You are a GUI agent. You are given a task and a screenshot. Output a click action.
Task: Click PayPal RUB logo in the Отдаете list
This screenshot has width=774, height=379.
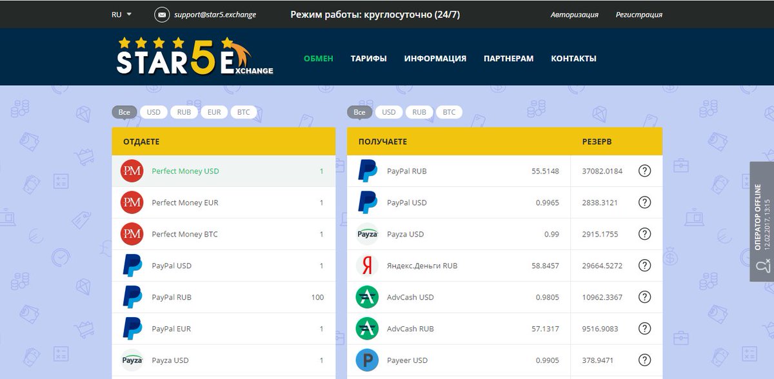click(x=132, y=297)
